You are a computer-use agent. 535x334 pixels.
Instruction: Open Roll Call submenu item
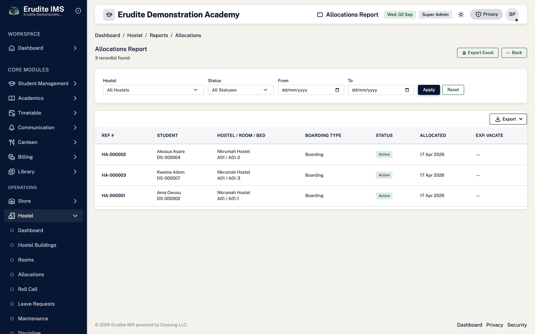[28, 289]
